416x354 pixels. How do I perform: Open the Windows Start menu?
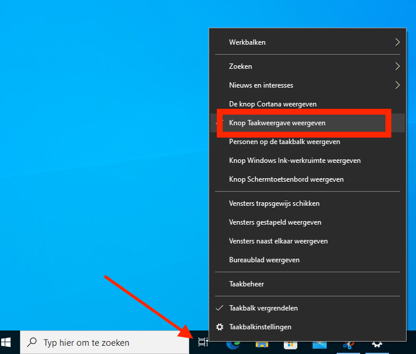pyautogui.click(x=7, y=342)
